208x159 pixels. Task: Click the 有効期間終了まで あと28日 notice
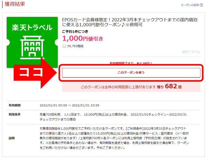(131, 63)
